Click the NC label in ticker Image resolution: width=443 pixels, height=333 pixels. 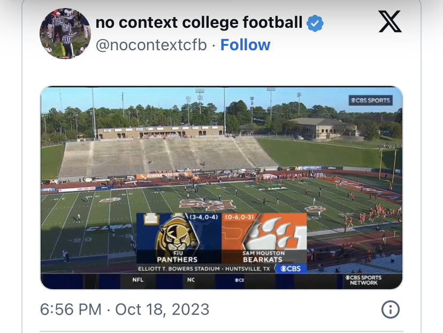[x=190, y=280]
